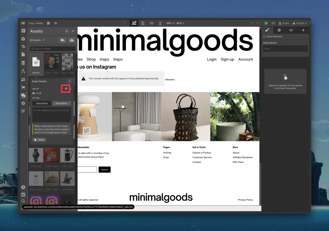Select the watch.jpg asset thumbnail
329x231 pixels.
[36, 155]
